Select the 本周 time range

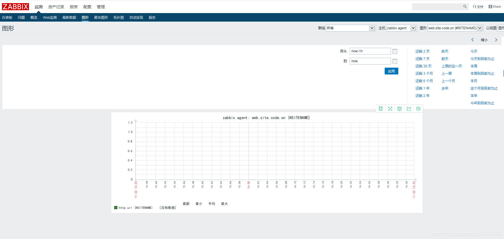[x=474, y=66]
